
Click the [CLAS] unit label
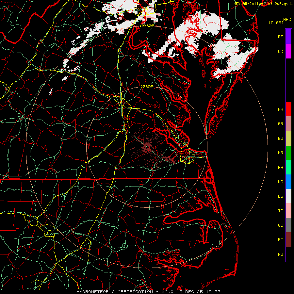[276, 23]
